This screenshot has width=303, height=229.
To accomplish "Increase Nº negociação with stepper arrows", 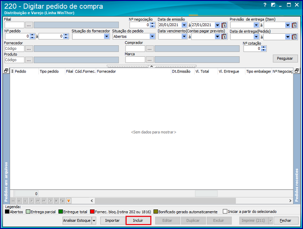I will 152,24.
